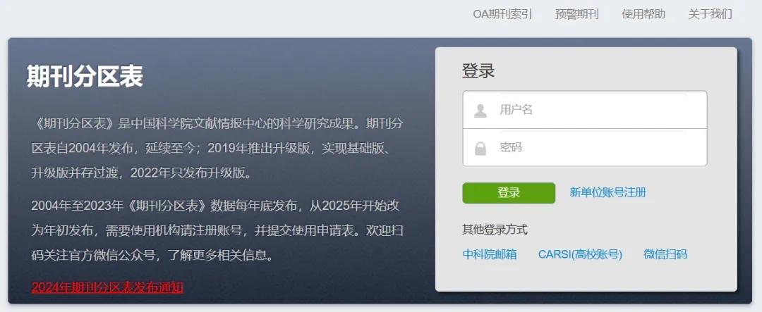The width and height of the screenshot is (762, 312).
Task: Click the 期刊分区表 heading
Action: tap(85, 76)
